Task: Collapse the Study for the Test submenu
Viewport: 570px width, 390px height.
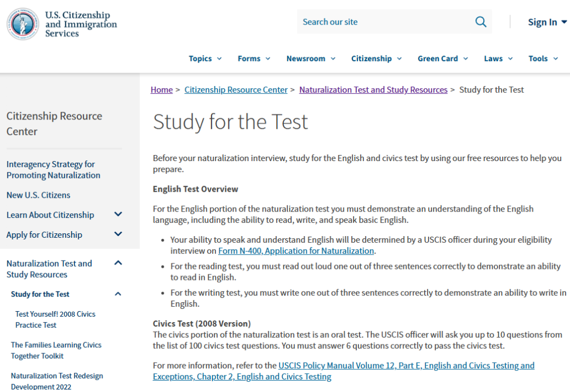Action: point(118,294)
